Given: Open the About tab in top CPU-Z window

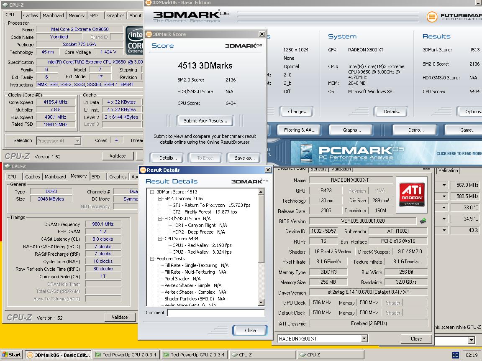Looking at the screenshot, I should coord(135,15).
